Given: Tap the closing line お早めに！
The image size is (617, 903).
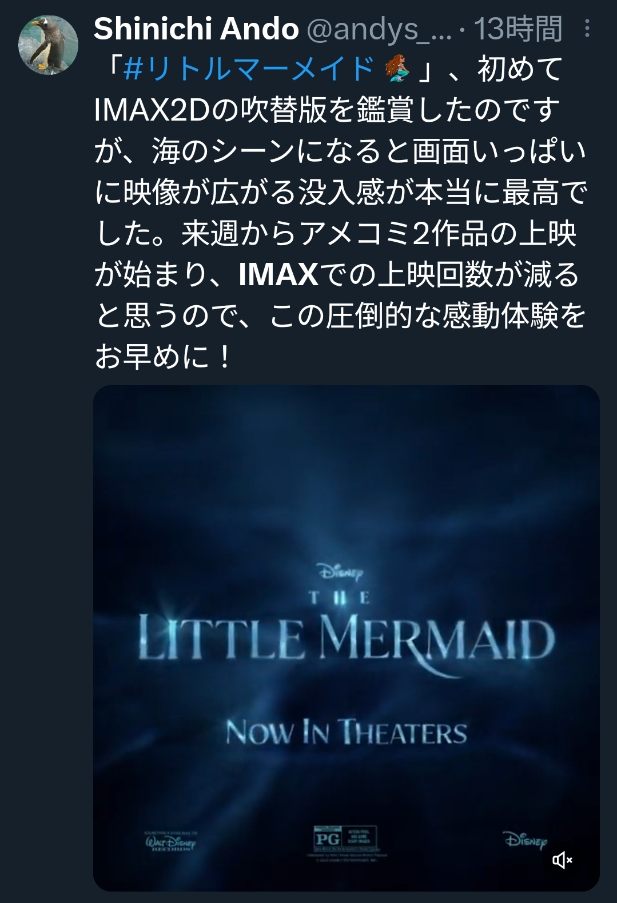Looking at the screenshot, I should pyautogui.click(x=163, y=357).
